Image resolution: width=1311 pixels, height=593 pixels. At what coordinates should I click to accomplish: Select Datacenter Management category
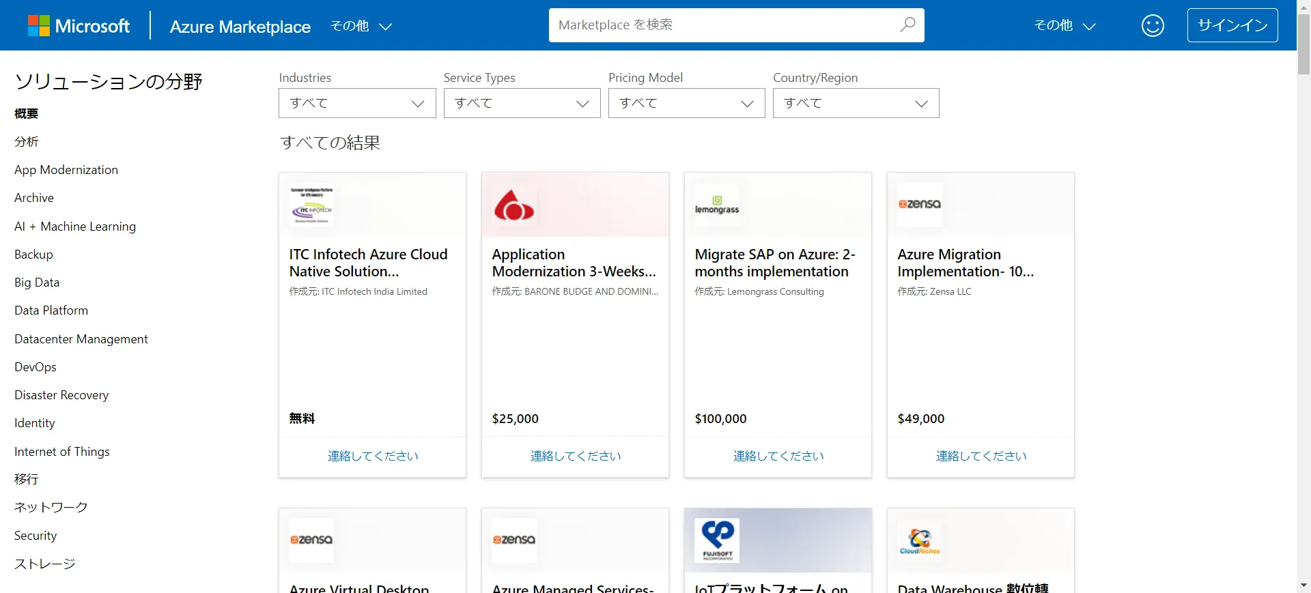coord(81,339)
